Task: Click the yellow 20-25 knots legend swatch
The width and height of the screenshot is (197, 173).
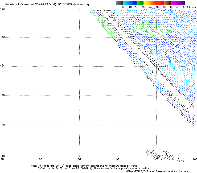Action: point(147,3)
